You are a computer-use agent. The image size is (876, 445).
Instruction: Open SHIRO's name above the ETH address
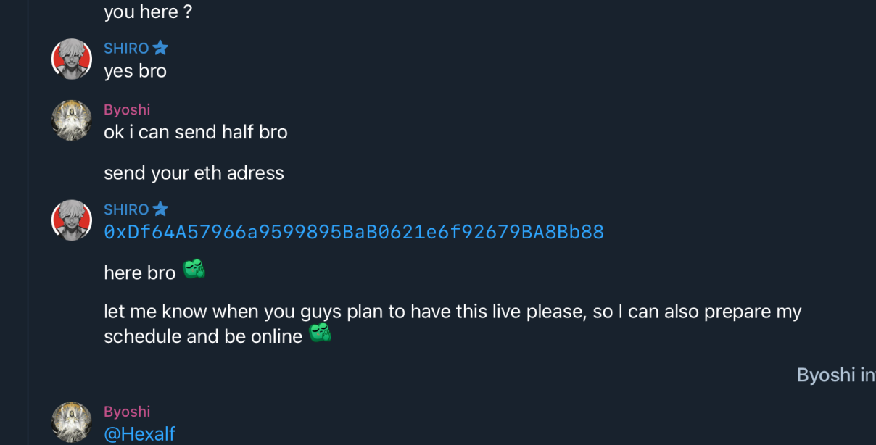(126, 209)
